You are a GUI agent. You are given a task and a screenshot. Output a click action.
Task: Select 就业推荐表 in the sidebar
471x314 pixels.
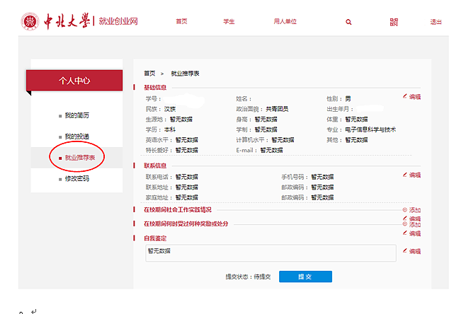80,158
